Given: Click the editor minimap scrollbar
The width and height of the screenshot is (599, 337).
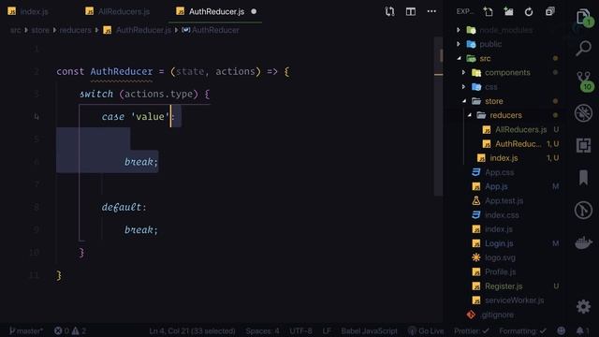Looking at the screenshot, I should [x=439, y=116].
